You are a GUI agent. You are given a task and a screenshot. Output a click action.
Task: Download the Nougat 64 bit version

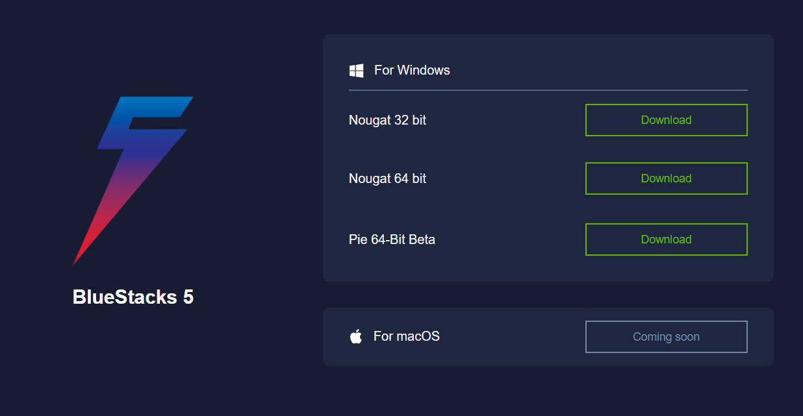tap(666, 178)
